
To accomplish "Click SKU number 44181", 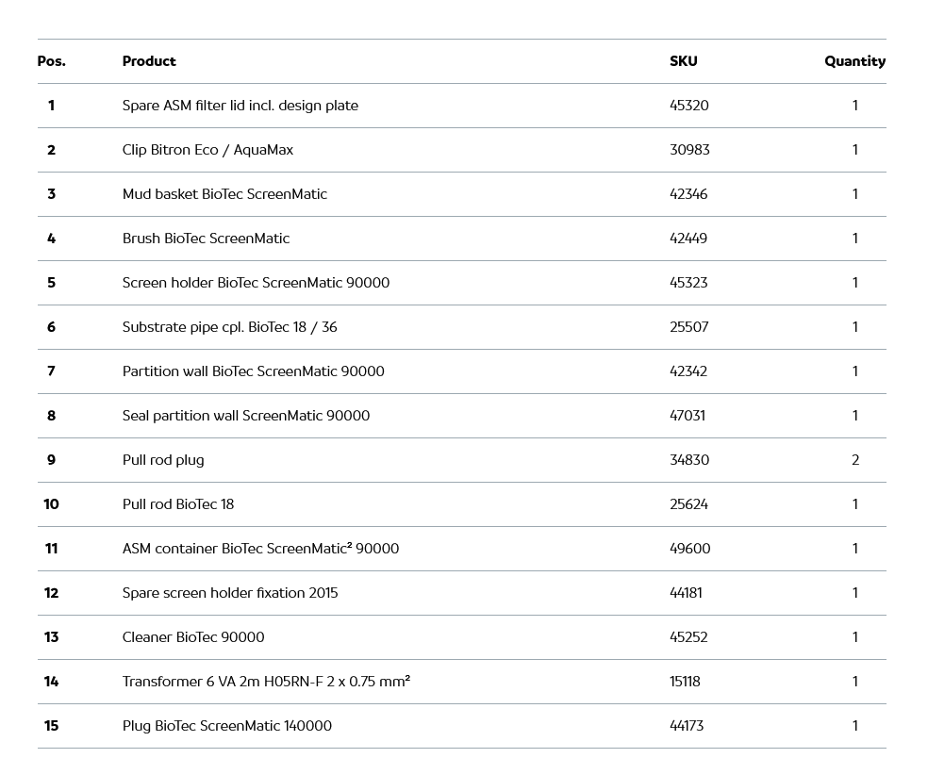I will coord(686,593).
